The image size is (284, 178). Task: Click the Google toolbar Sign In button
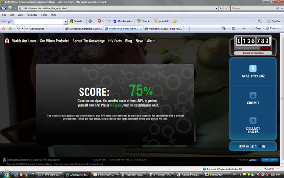274,21
